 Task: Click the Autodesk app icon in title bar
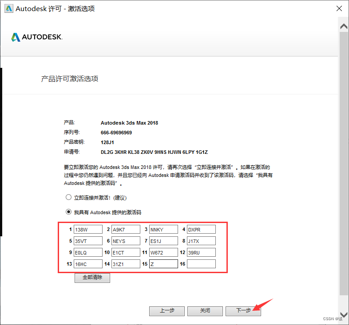(9, 9)
